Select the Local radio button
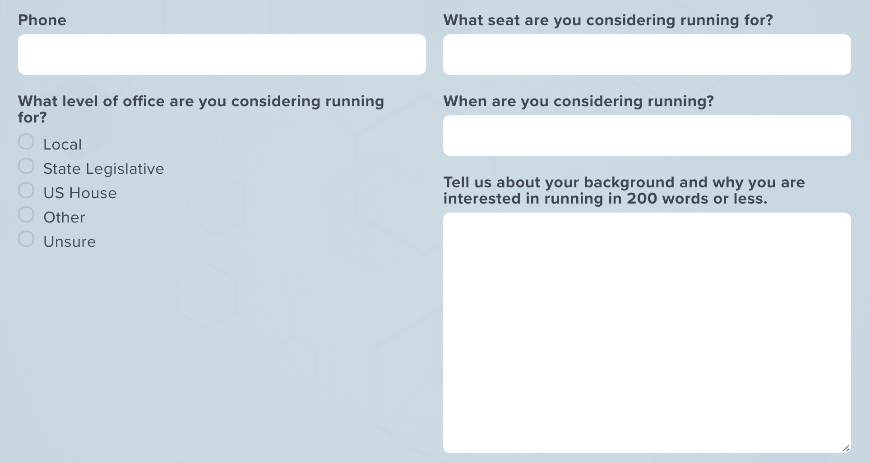Image resolution: width=870 pixels, height=463 pixels. pos(26,141)
